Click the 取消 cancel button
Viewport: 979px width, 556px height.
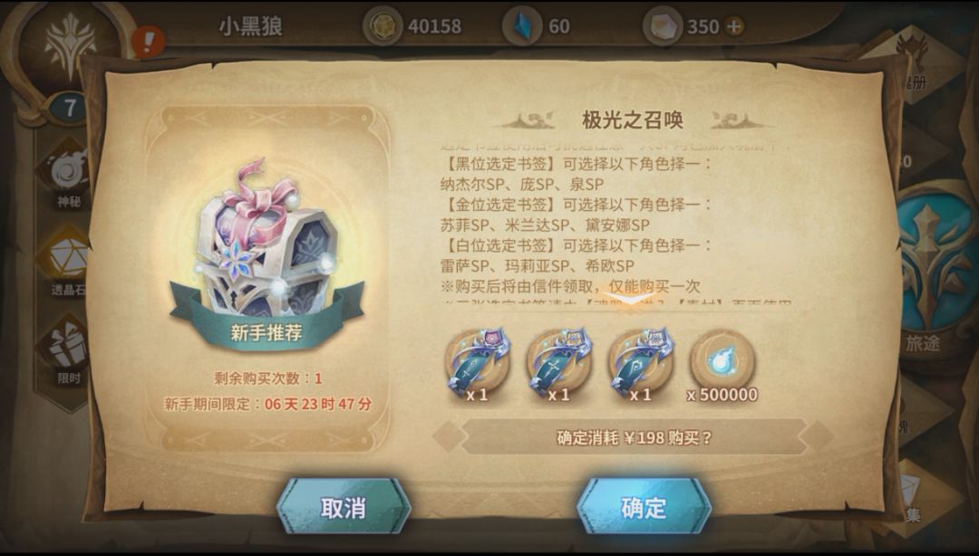tap(344, 508)
